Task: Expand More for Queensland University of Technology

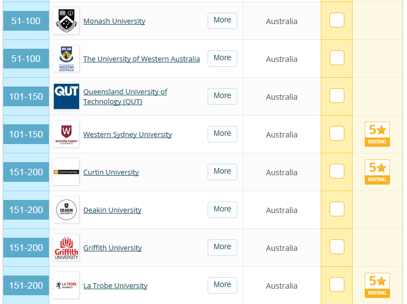Action: [222, 96]
